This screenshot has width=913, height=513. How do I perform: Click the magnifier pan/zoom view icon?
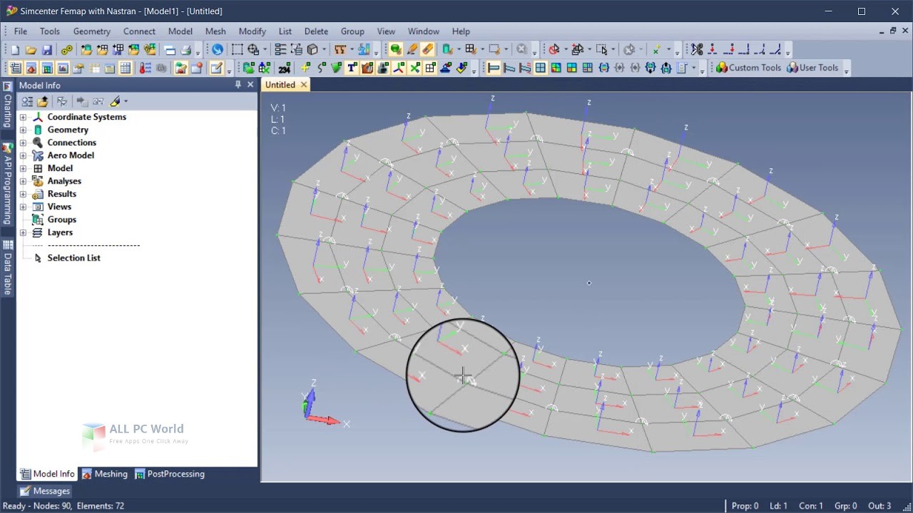[253, 49]
